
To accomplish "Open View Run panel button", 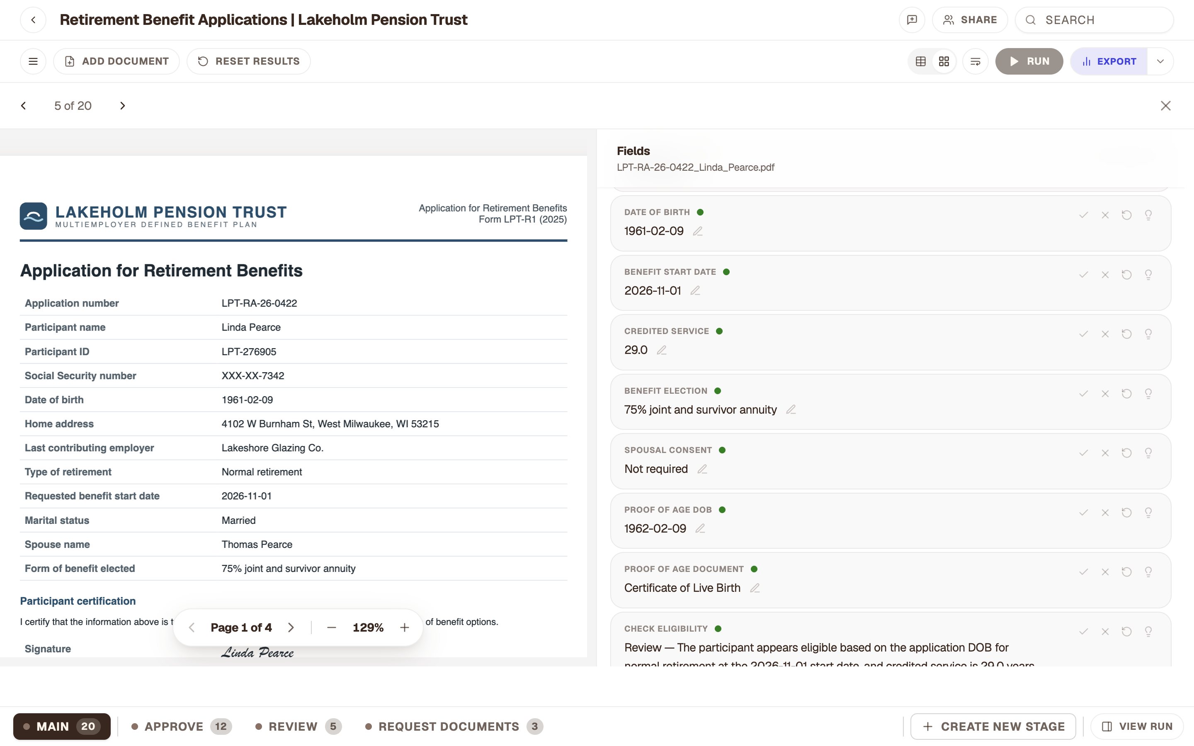I will point(1137,726).
